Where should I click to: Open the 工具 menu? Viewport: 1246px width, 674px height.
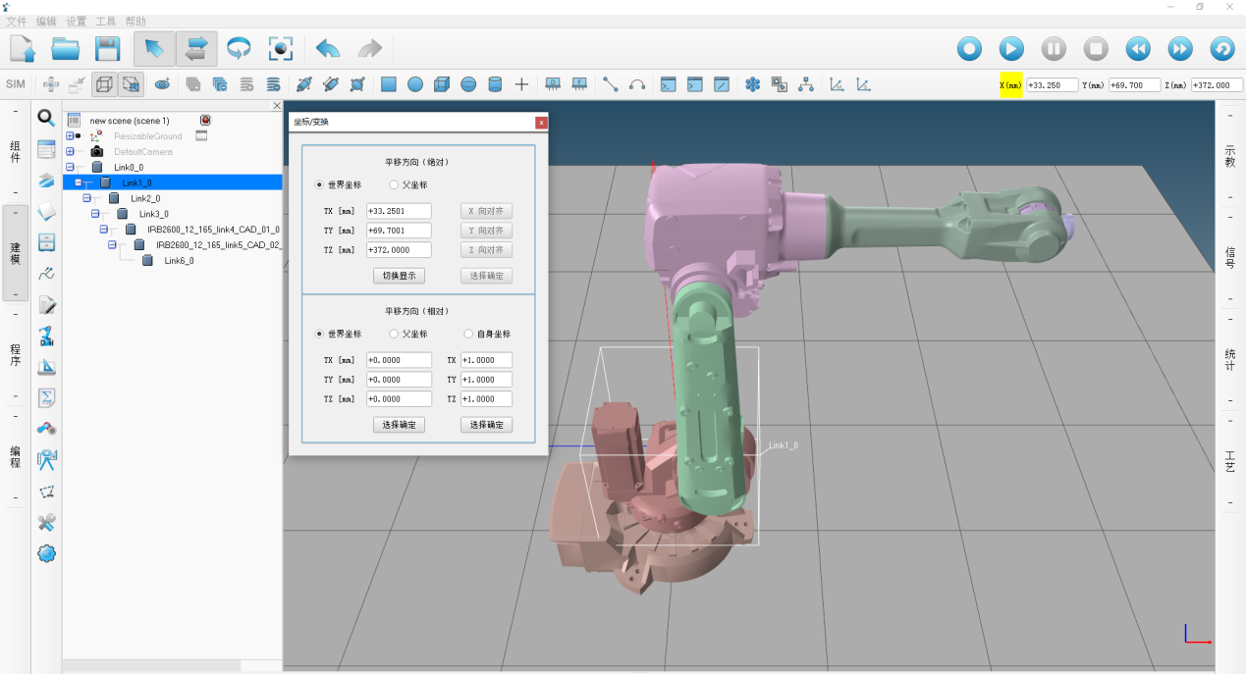105,21
